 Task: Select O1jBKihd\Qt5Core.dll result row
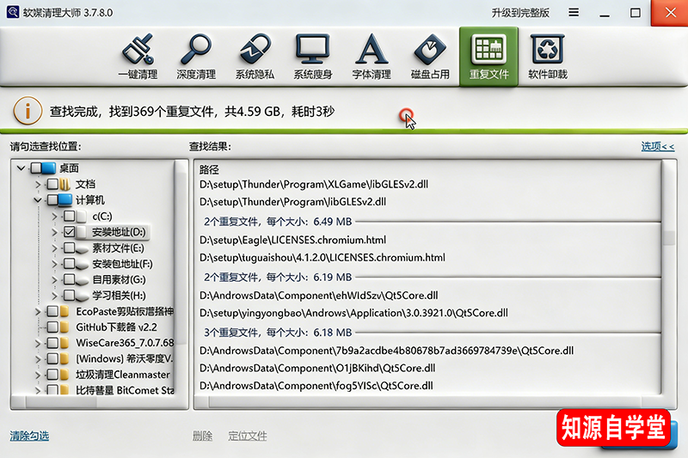317,369
